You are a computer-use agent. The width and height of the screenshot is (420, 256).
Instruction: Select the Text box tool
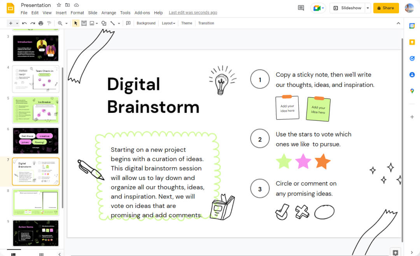point(84,23)
